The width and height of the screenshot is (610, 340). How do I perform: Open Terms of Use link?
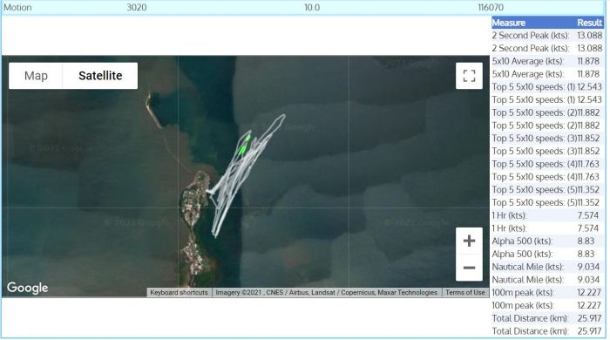[x=464, y=293]
